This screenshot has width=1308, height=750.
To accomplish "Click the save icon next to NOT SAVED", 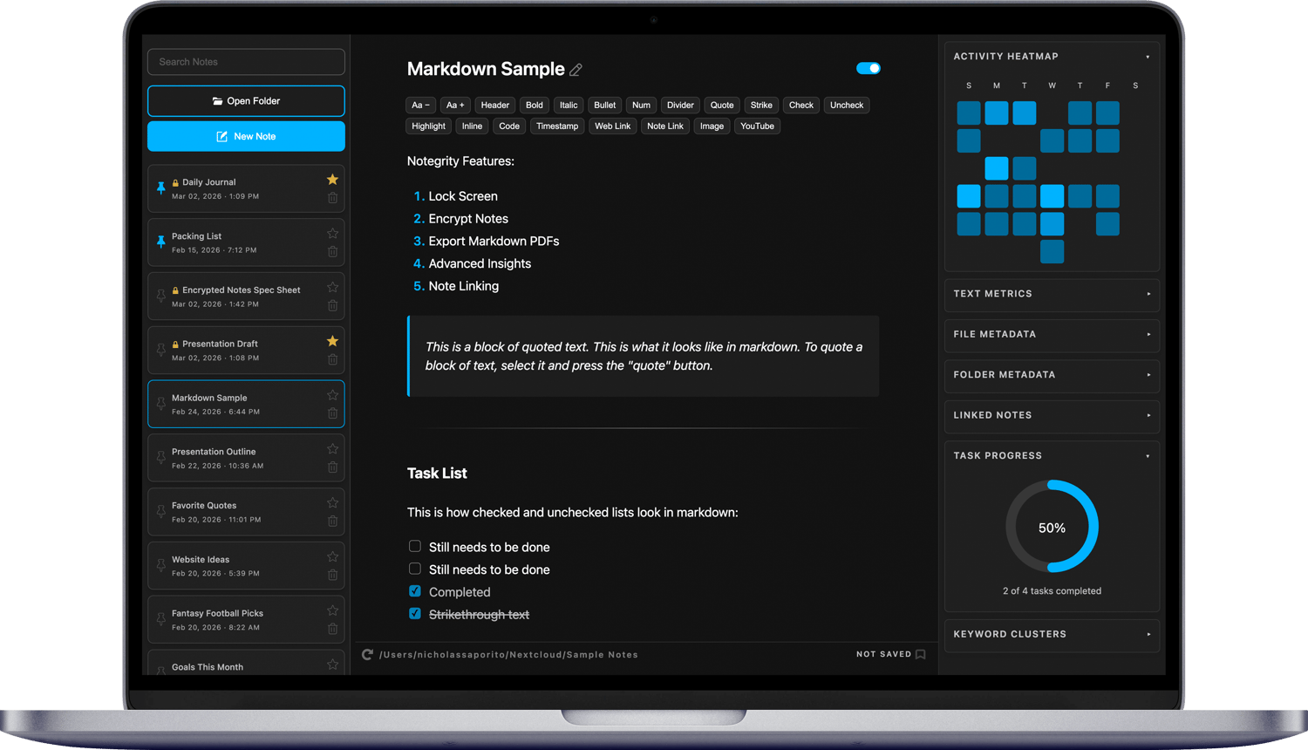I will coord(920,654).
